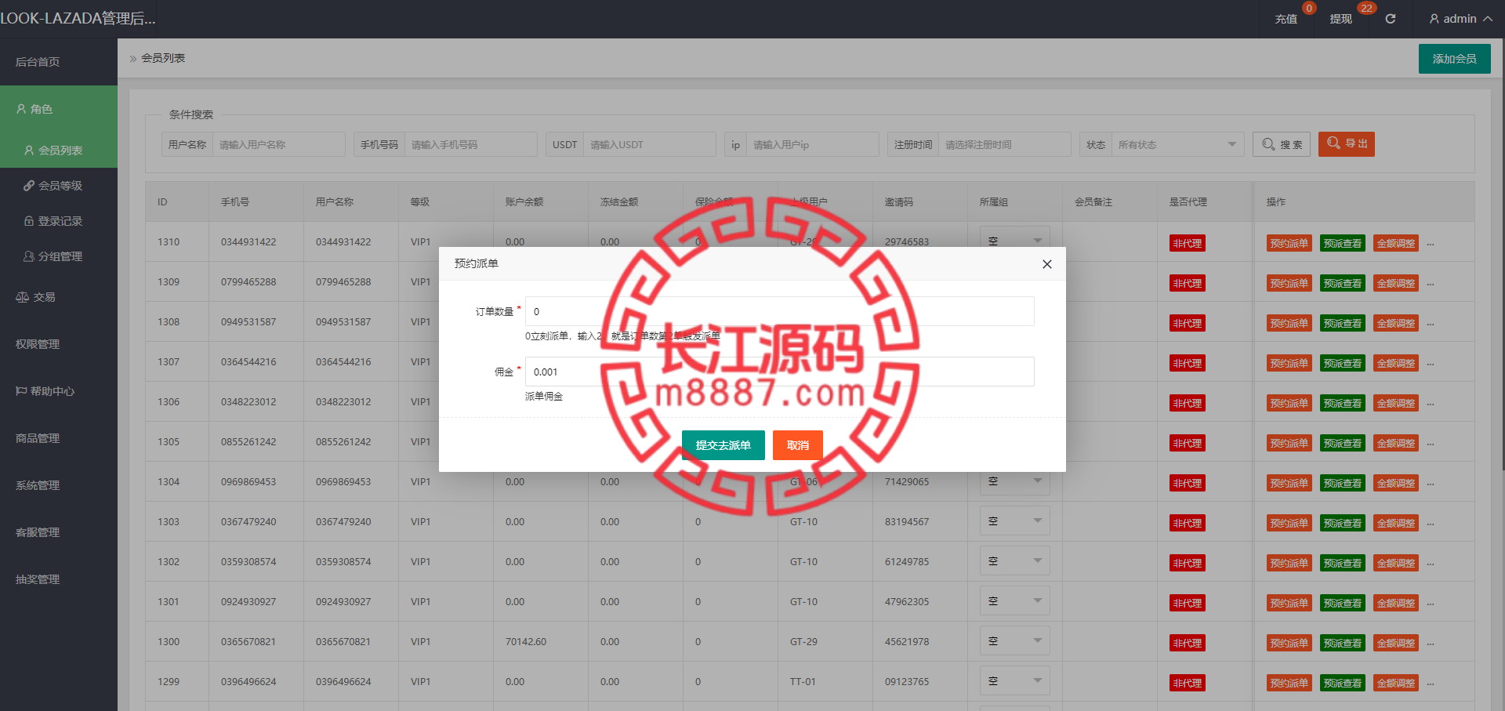Toggle 非代理 agent status for row 1309
Viewport: 1505px width, 711px height.
[x=1187, y=284]
